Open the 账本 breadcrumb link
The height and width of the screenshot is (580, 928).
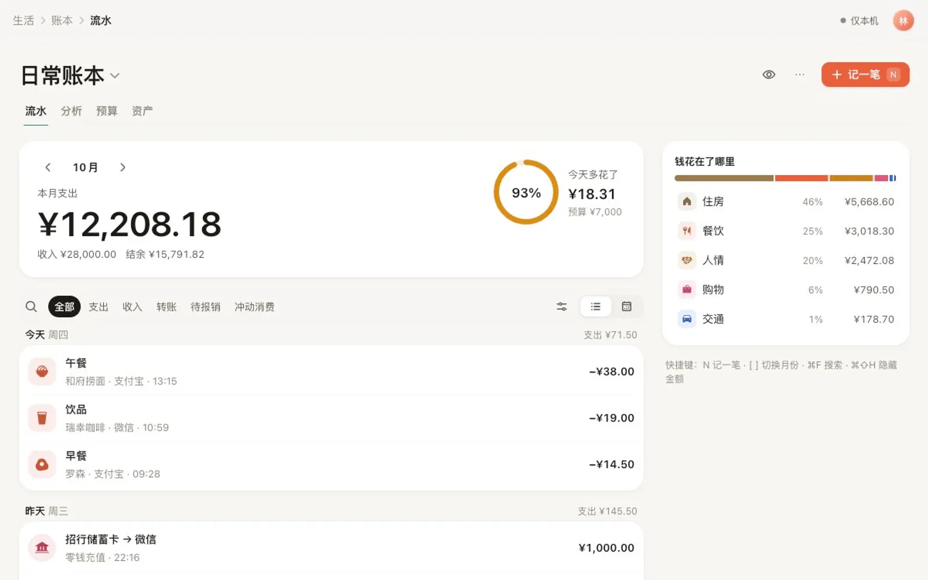point(62,21)
